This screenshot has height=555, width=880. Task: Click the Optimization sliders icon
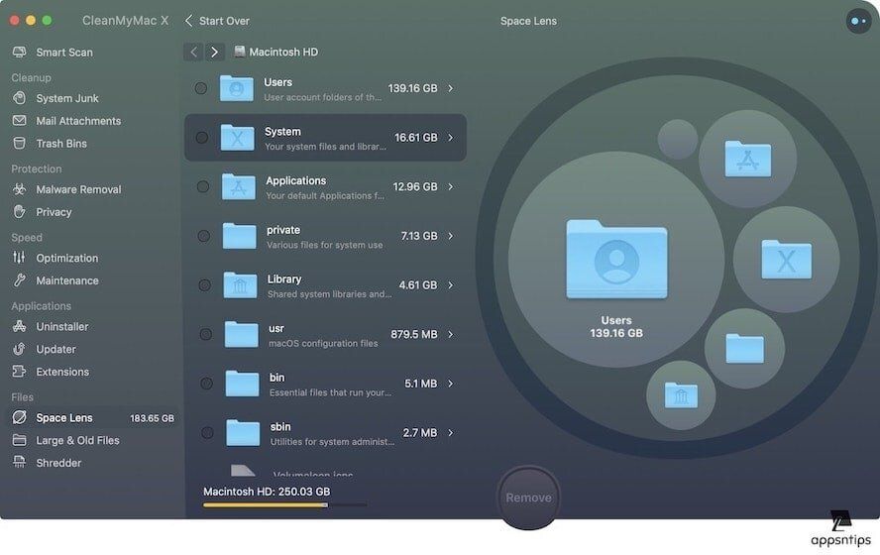click(19, 258)
